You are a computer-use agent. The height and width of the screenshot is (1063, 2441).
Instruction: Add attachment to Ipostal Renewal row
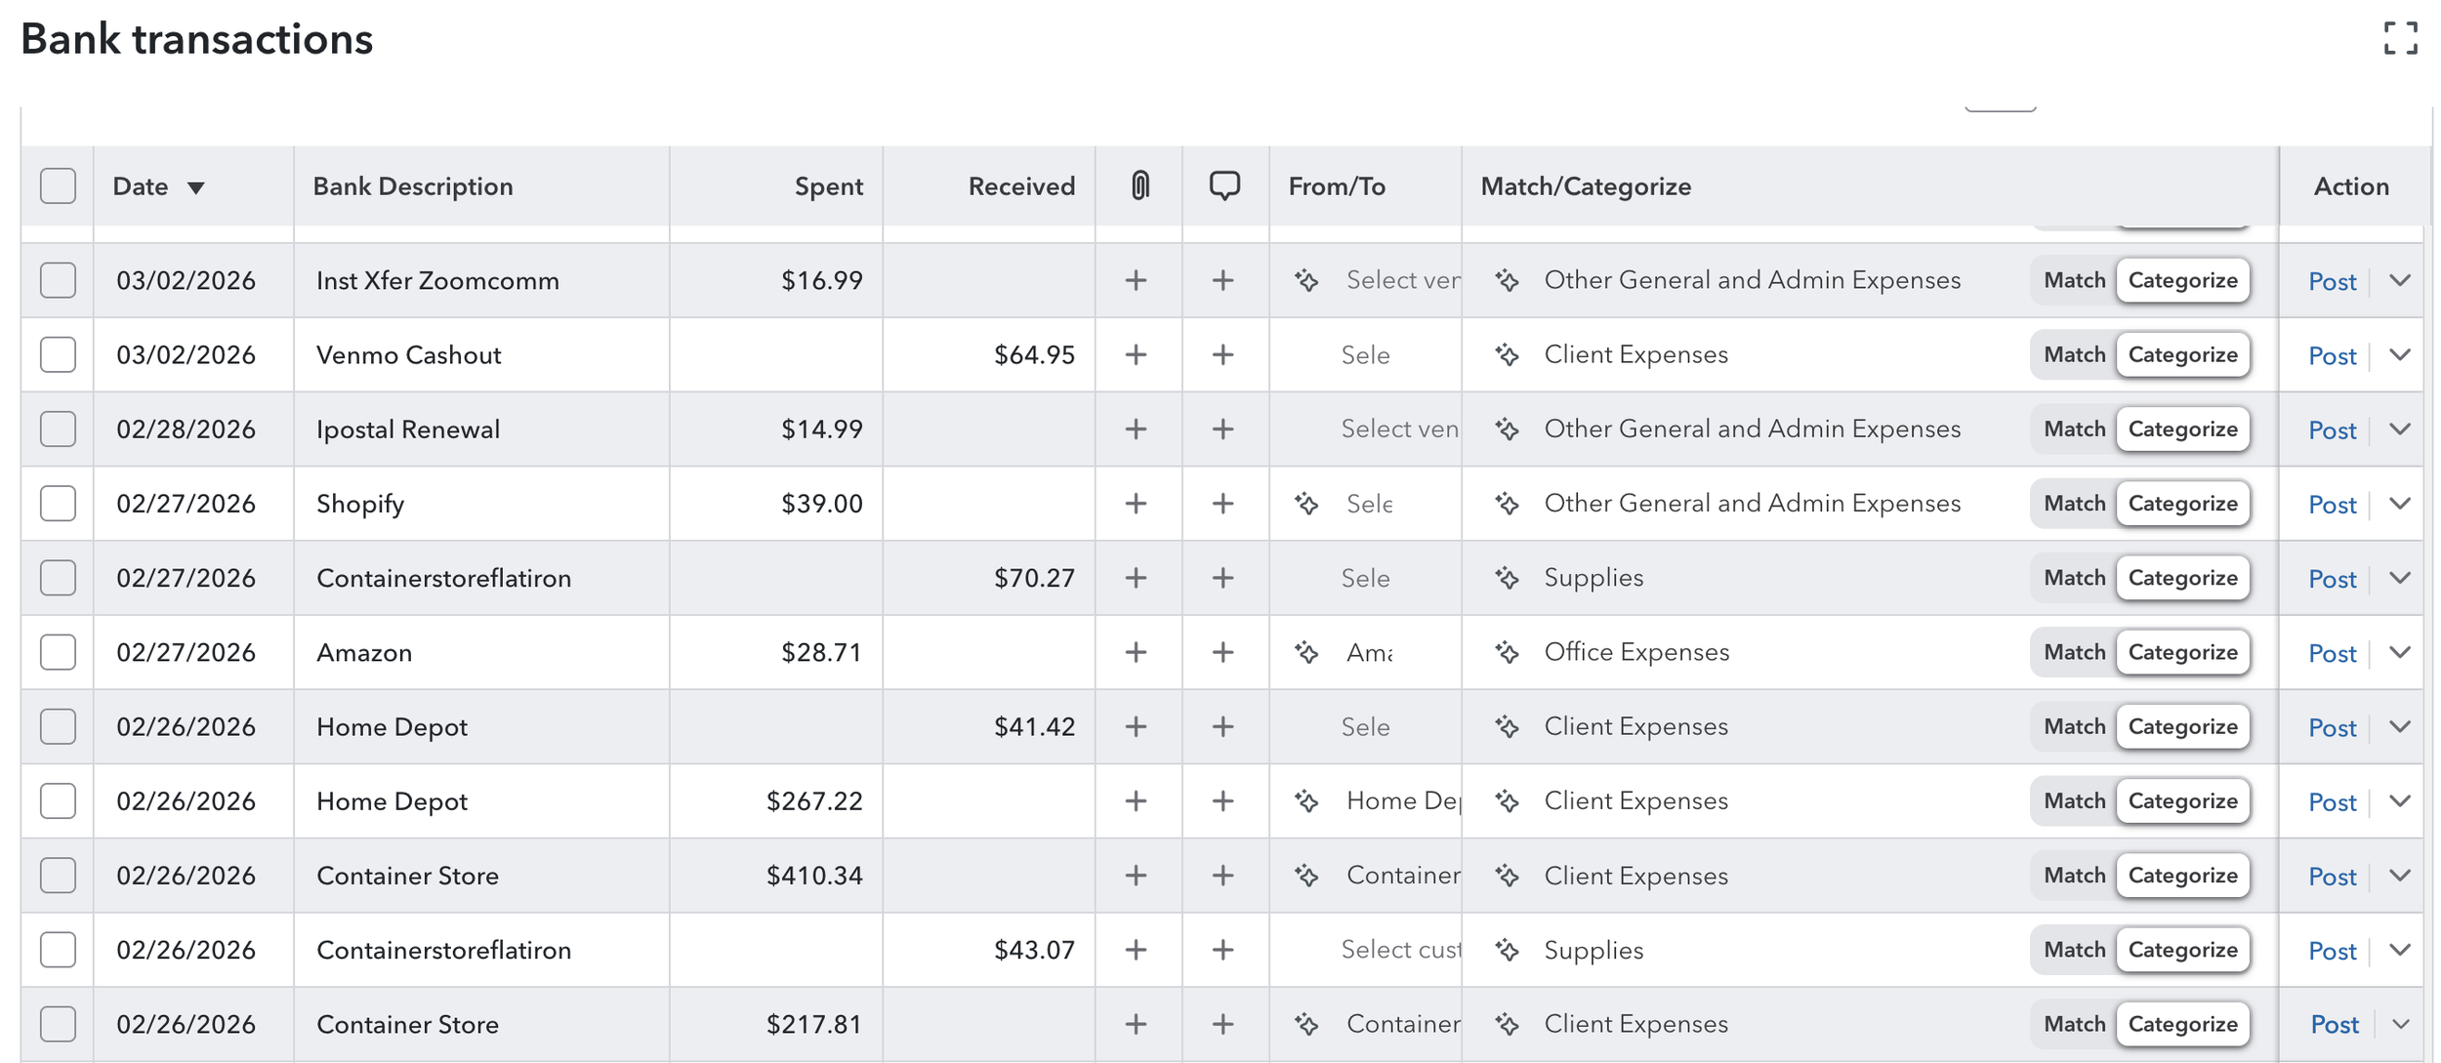[x=1135, y=429]
